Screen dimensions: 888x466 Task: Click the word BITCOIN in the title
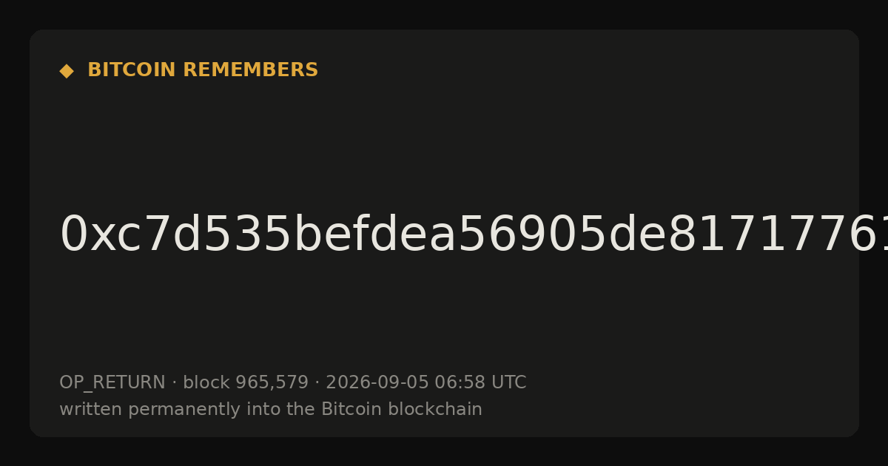click(x=132, y=70)
